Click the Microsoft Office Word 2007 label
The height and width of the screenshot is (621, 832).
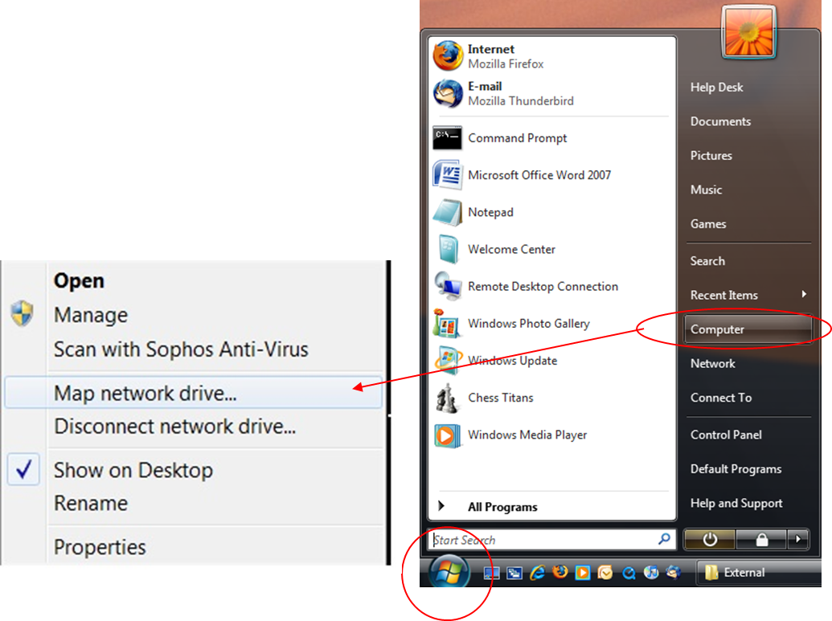coord(539,175)
